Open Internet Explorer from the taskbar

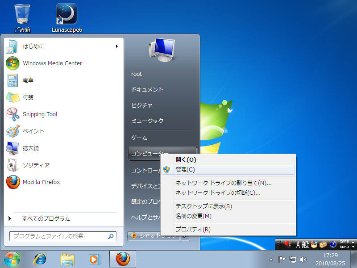(x=40, y=260)
